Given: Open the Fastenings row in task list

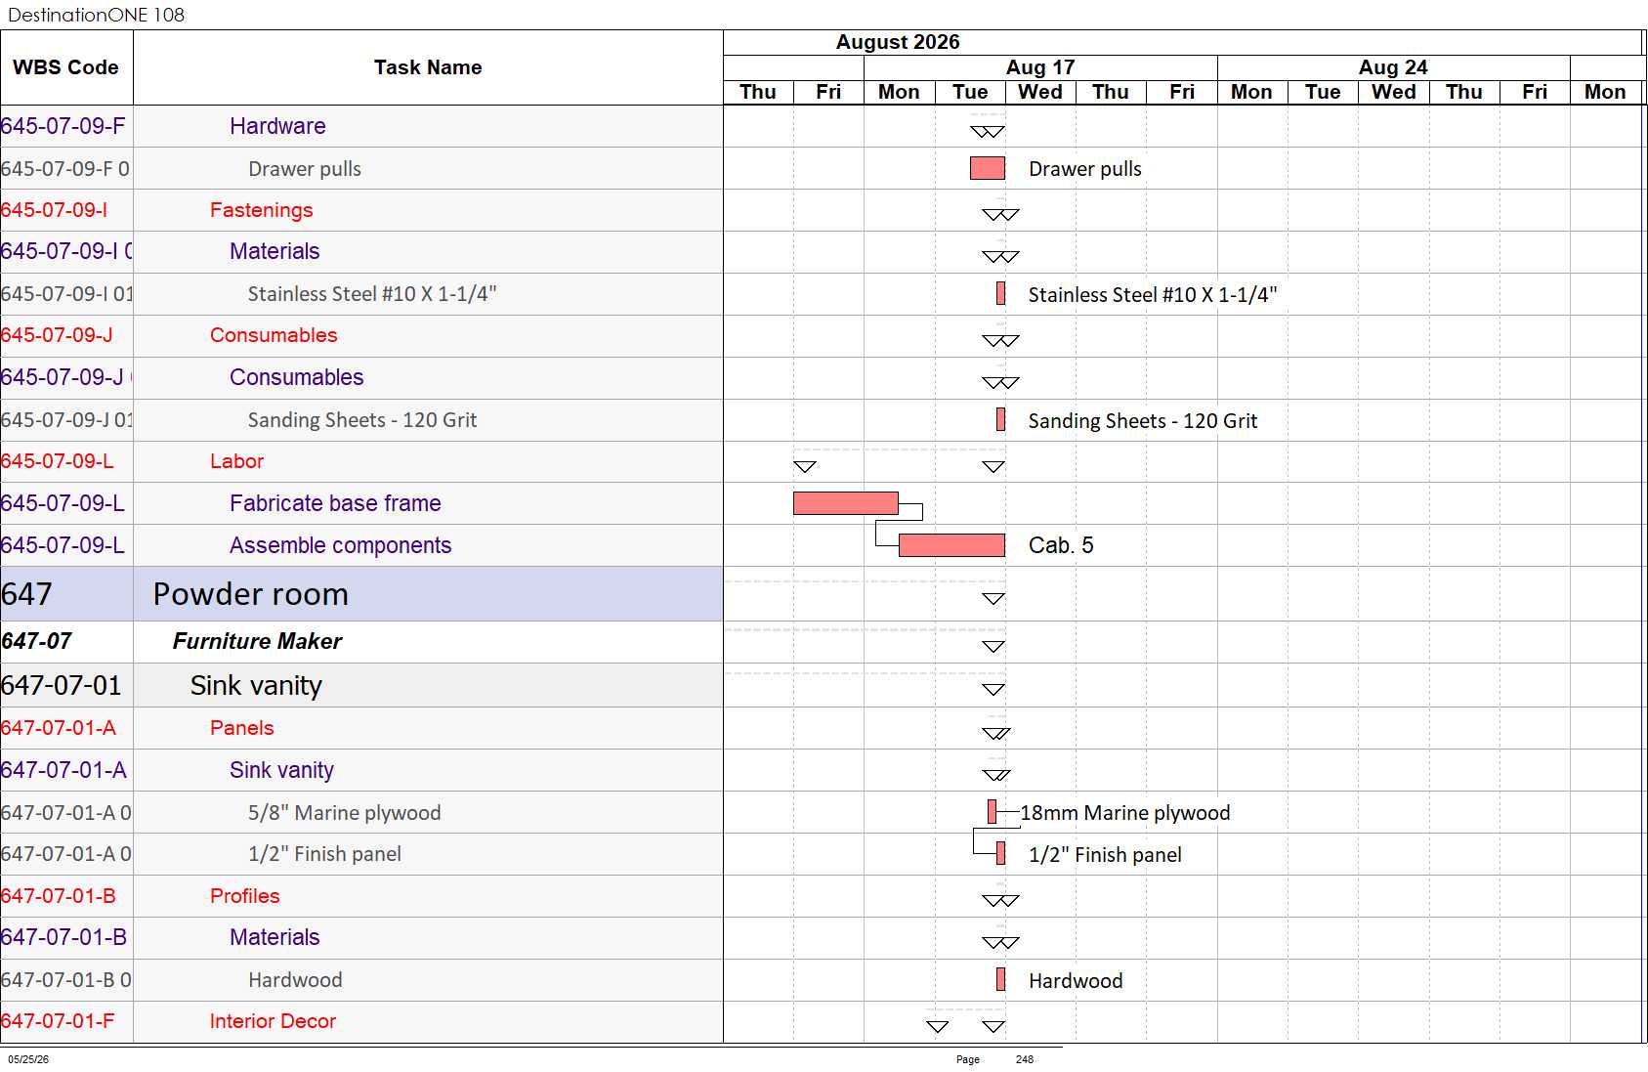Looking at the screenshot, I should point(361,210).
